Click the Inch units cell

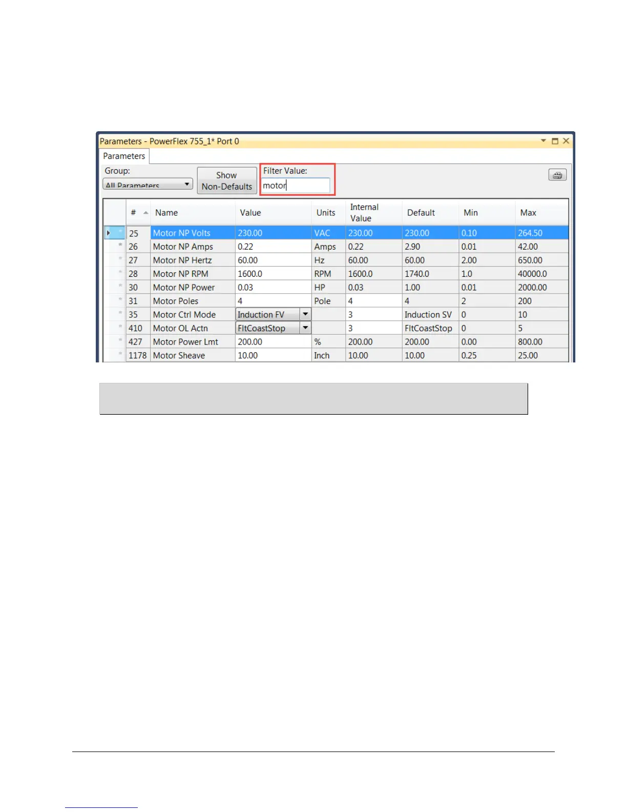tap(328, 355)
